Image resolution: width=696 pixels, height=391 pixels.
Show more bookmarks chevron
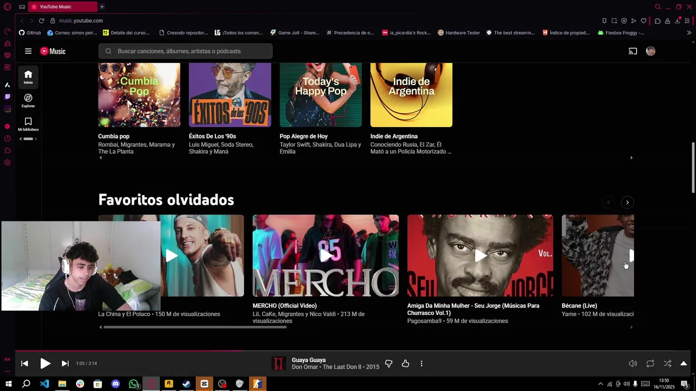click(689, 33)
